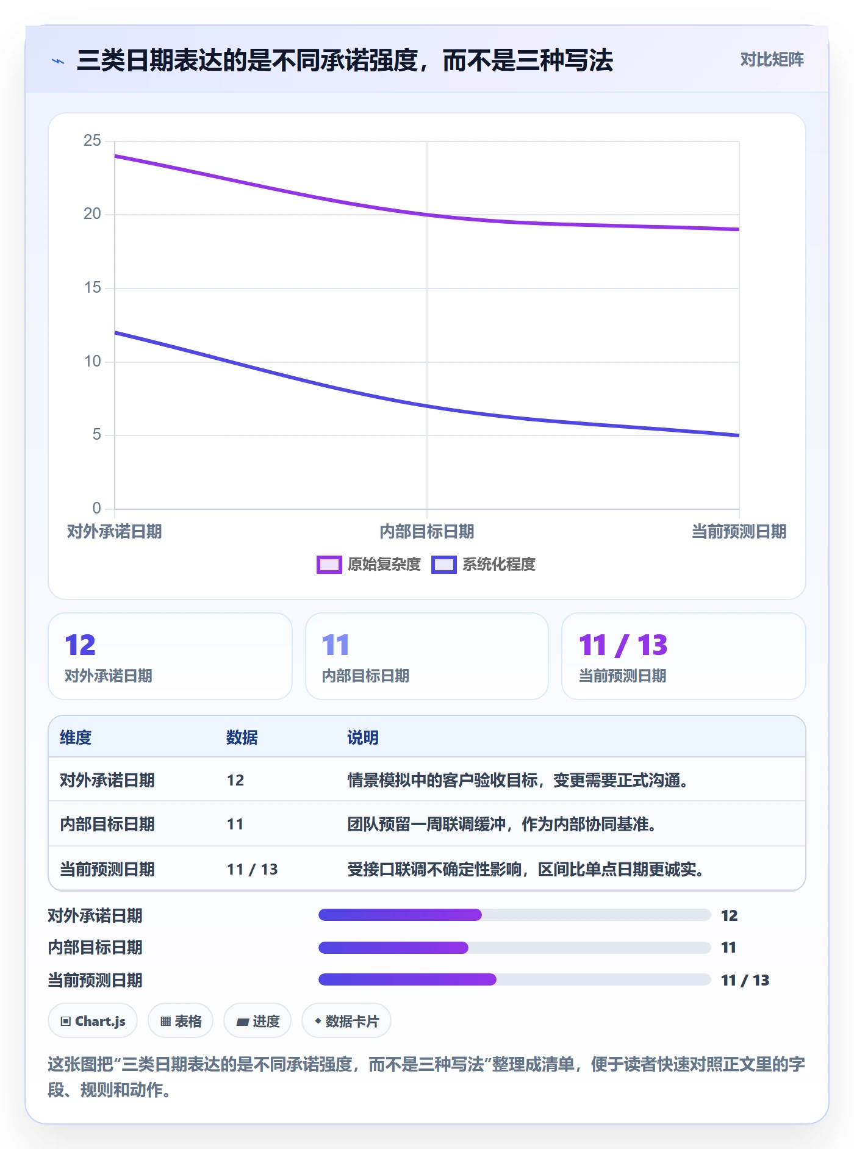The image size is (854, 1149).
Task: Click the lightning bolt icon beside the title
Action: coord(58,61)
